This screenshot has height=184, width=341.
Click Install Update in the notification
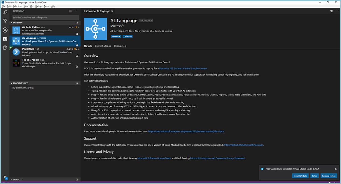[300, 176]
